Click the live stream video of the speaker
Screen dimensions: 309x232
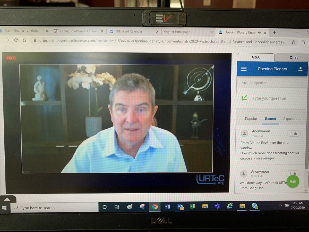click(117, 118)
